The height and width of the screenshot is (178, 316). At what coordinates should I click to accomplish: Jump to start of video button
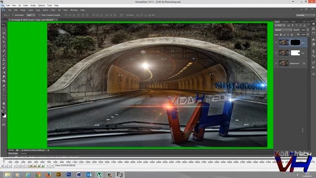(15, 166)
